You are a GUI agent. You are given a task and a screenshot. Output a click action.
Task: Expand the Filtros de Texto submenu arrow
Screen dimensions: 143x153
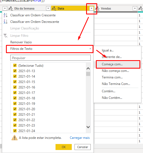(x=90, y=48)
